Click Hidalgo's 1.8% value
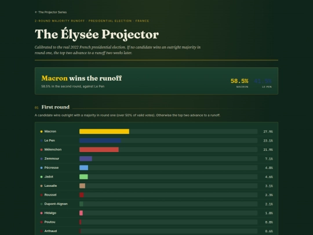Viewport: 313px width, 235px height. point(269,213)
